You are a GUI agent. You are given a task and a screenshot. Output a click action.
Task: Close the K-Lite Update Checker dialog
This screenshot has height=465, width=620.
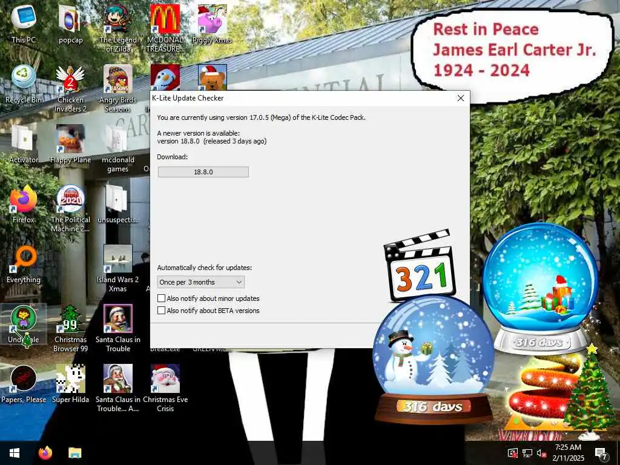click(461, 98)
